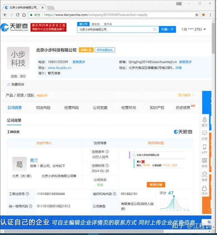
Task: Select the 查关系 search tab
Action: [108, 24]
